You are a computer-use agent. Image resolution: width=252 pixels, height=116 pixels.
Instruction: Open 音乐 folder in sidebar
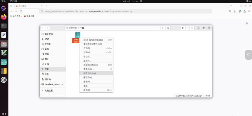[53, 74]
